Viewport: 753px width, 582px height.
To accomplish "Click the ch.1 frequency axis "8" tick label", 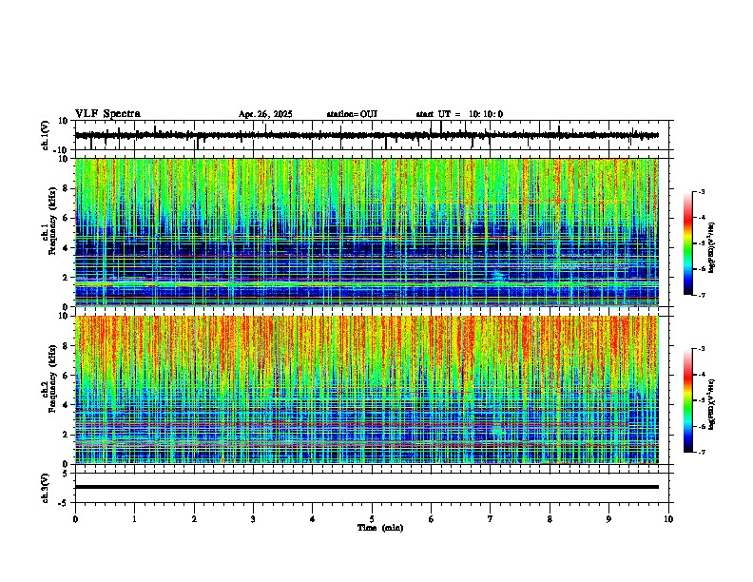I will (x=67, y=188).
